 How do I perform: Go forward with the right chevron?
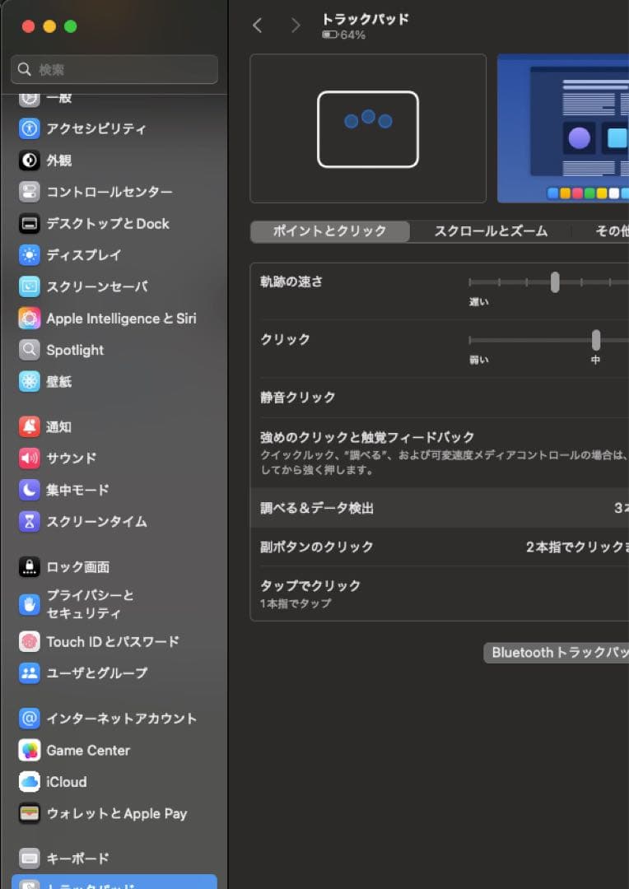pyautogui.click(x=295, y=25)
